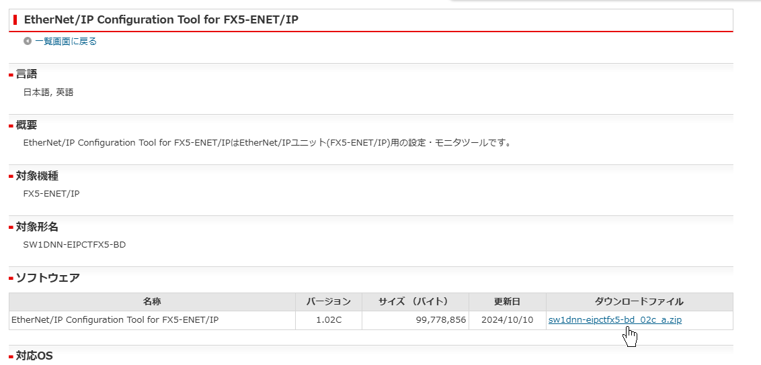Click the page title EtherNet/IP Configuration Tool heading
Image resolution: width=761 pixels, height=365 pixels.
(161, 19)
